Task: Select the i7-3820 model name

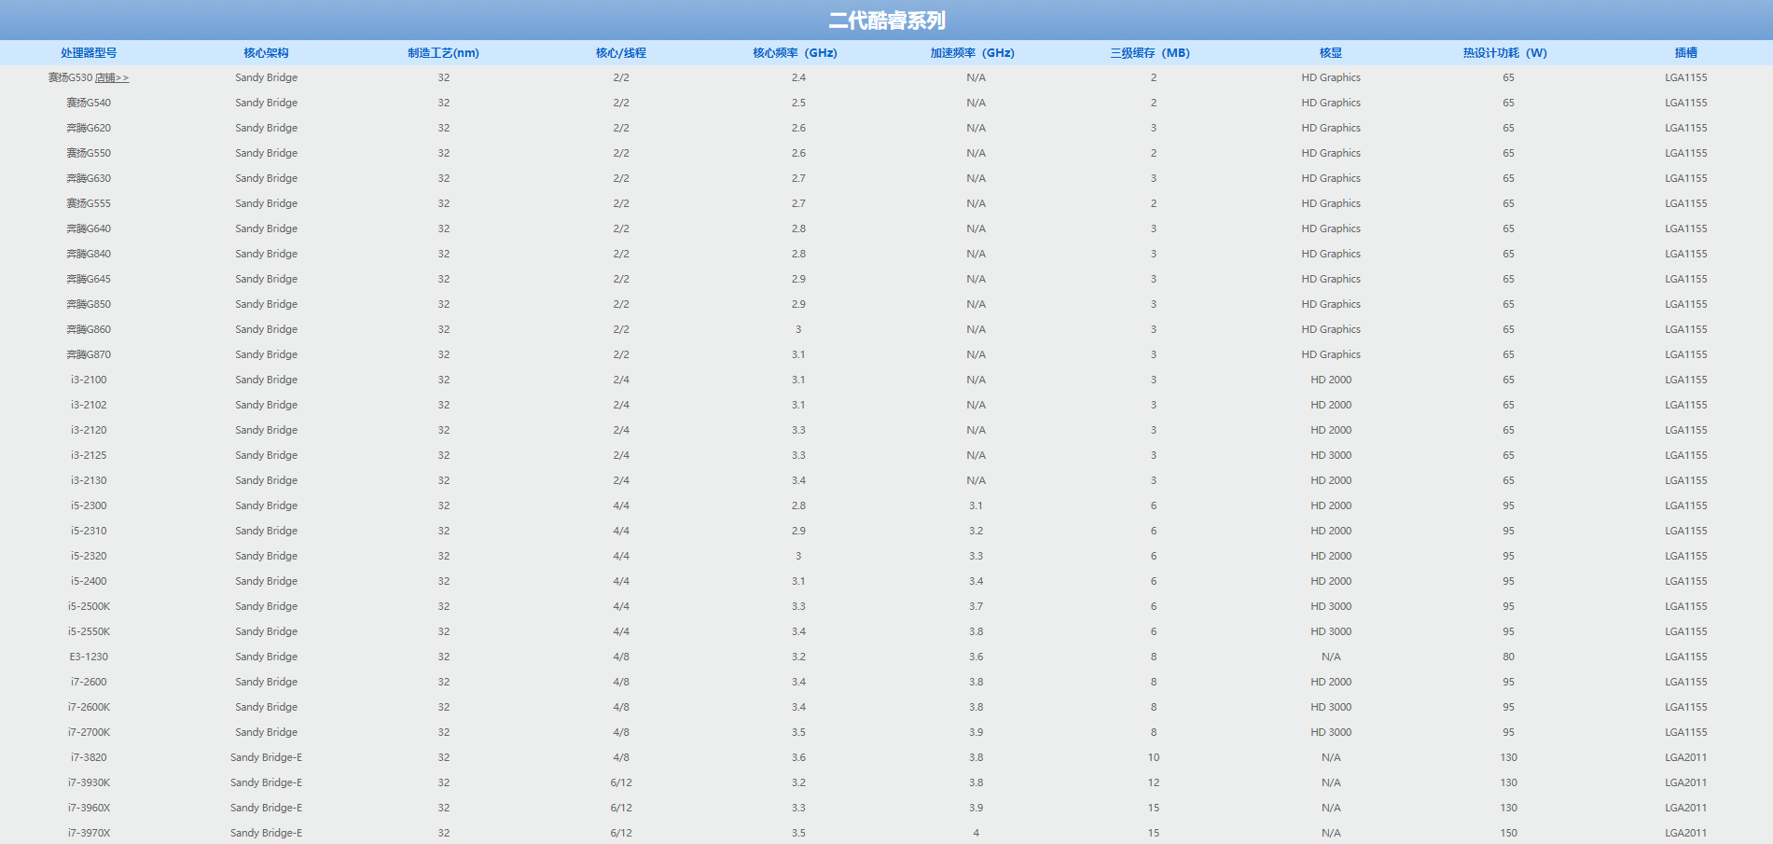Action: (89, 757)
